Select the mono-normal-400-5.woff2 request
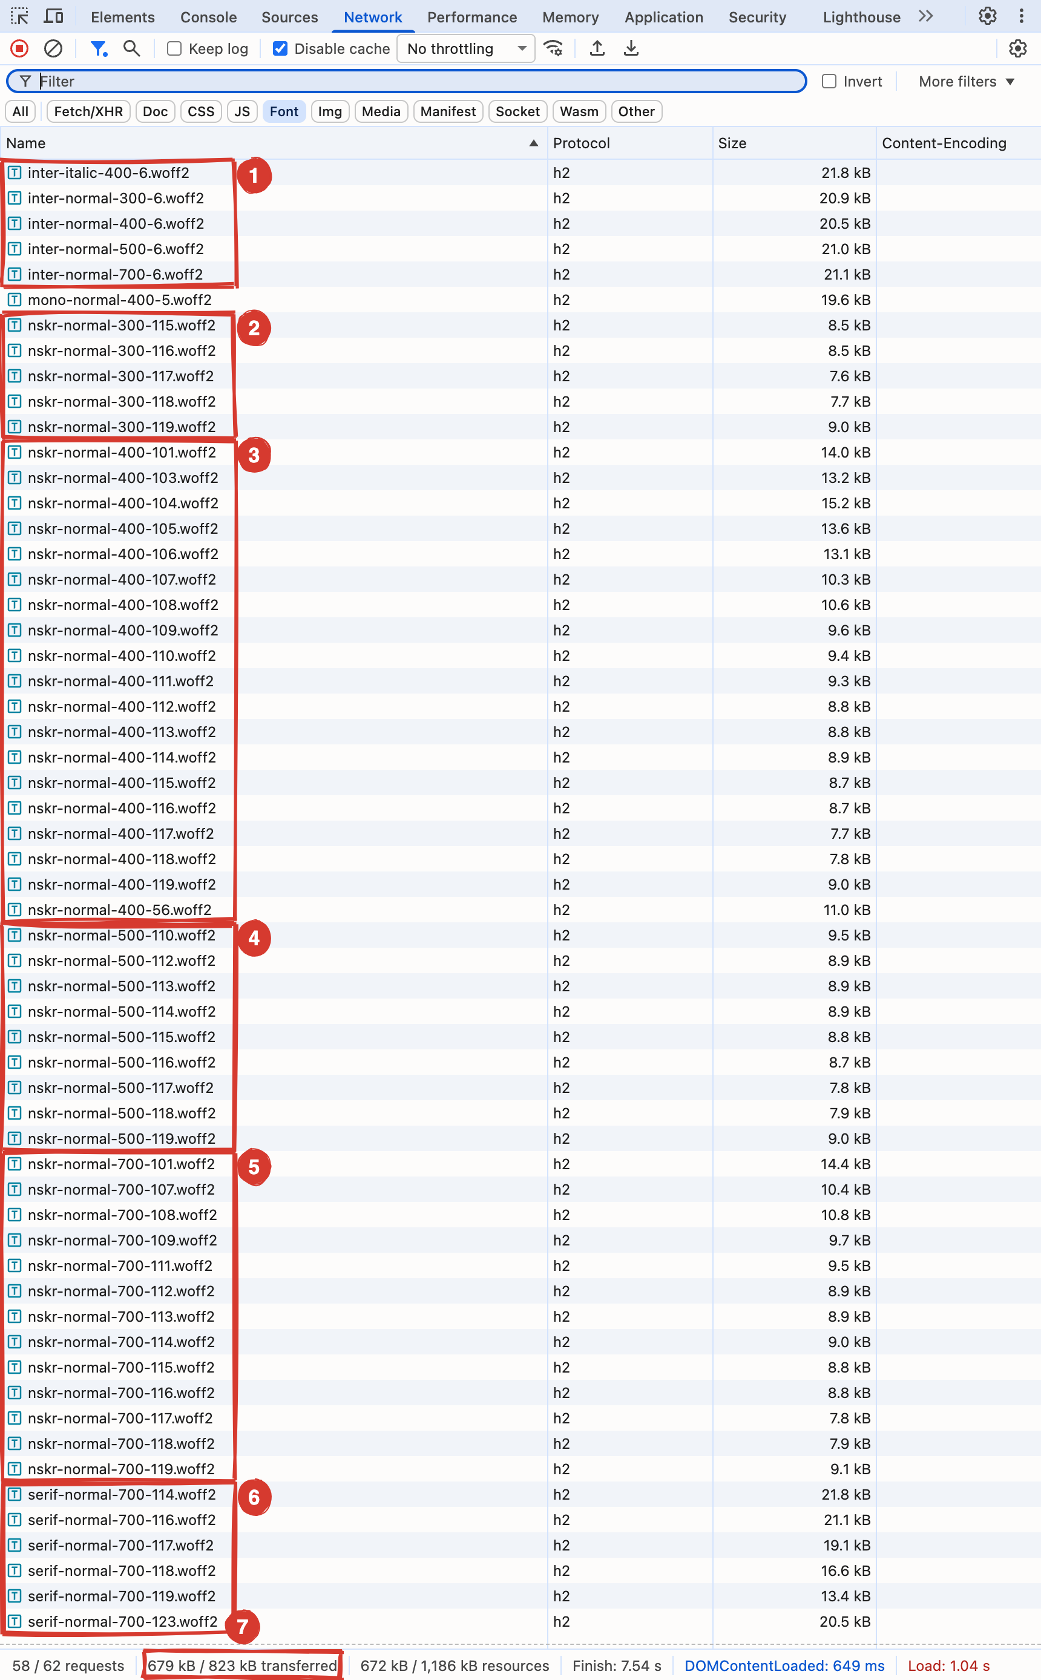This screenshot has width=1041, height=1680. point(520,300)
